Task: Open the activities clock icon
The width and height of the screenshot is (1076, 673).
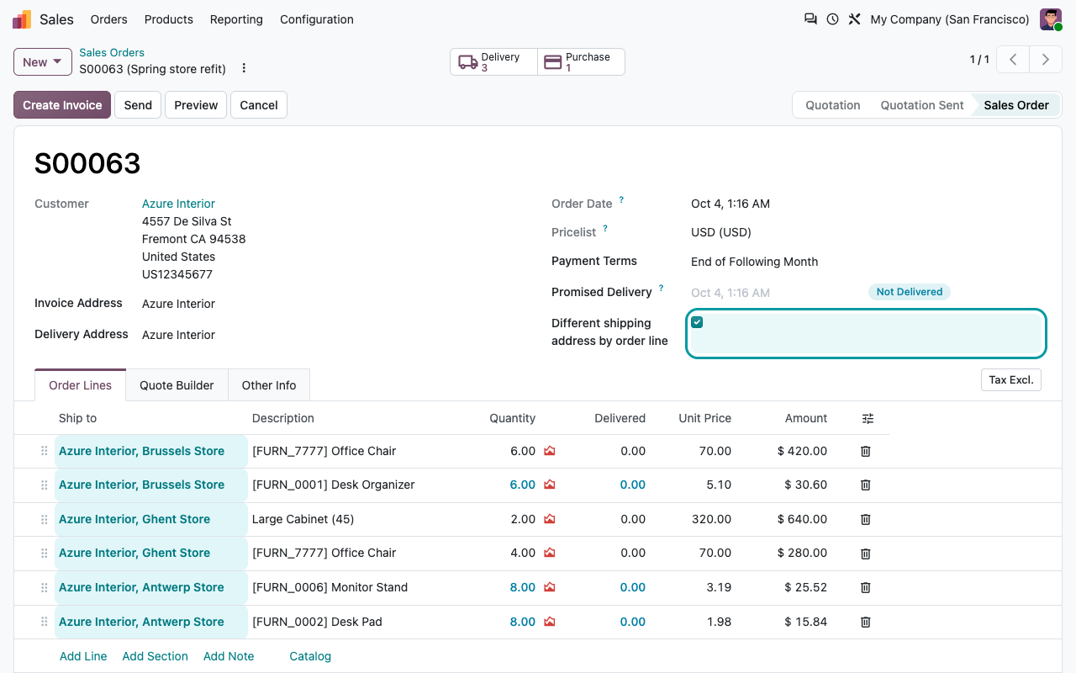Action: (832, 19)
